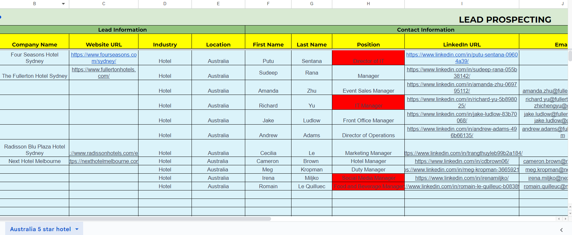Open the radissonhotels.com website link
572x235 pixels.
pos(104,153)
